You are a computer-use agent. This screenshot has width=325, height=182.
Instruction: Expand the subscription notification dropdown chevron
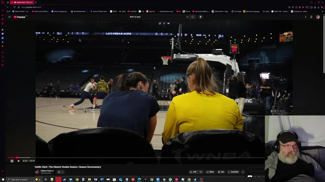tap(62, 172)
